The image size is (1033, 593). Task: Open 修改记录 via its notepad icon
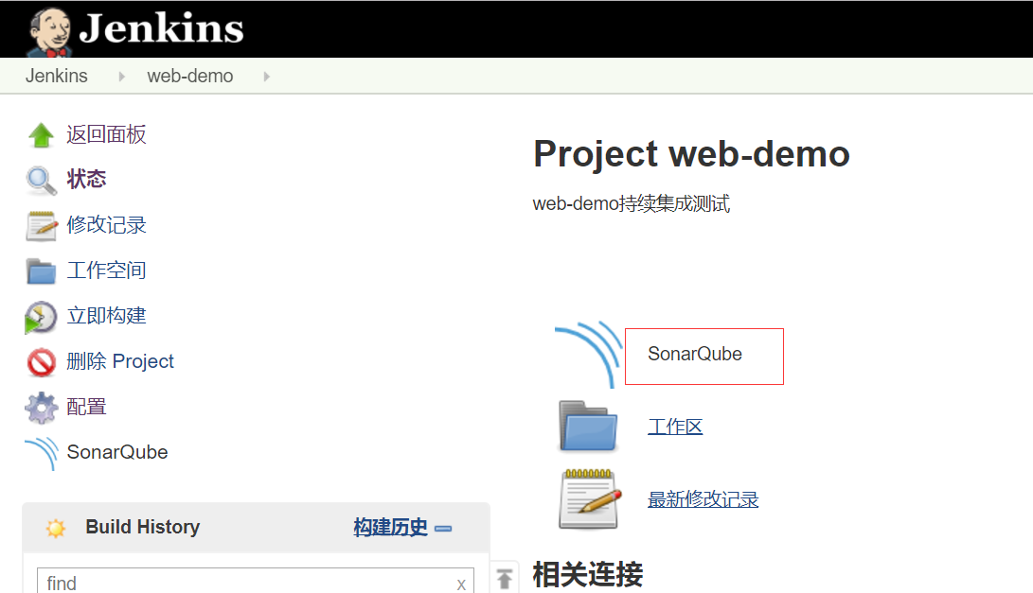(x=40, y=225)
